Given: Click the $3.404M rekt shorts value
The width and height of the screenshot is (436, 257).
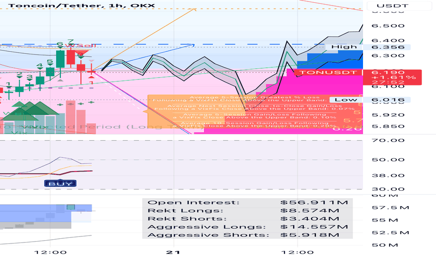Looking at the screenshot, I should tap(310, 219).
